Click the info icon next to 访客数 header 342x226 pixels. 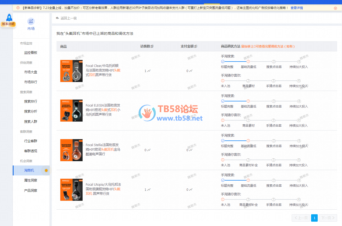coord(152,46)
